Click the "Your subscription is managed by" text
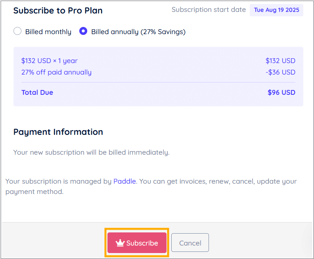This screenshot has width=314, height=259. [x=59, y=181]
